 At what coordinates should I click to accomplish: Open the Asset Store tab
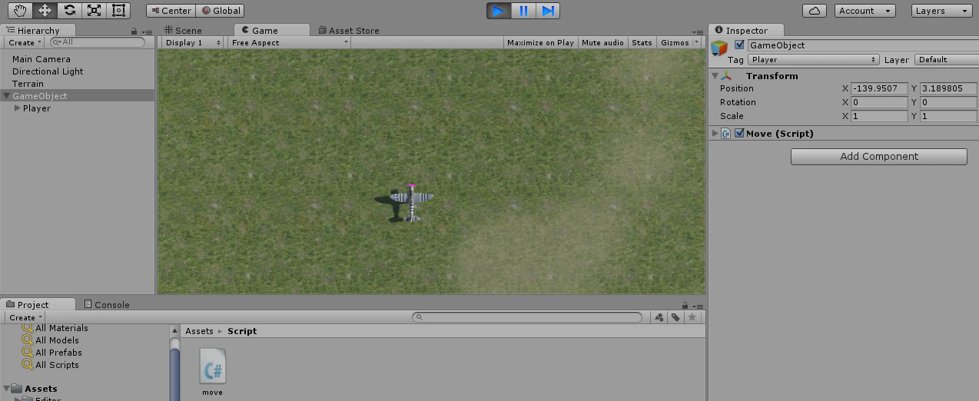coord(348,31)
